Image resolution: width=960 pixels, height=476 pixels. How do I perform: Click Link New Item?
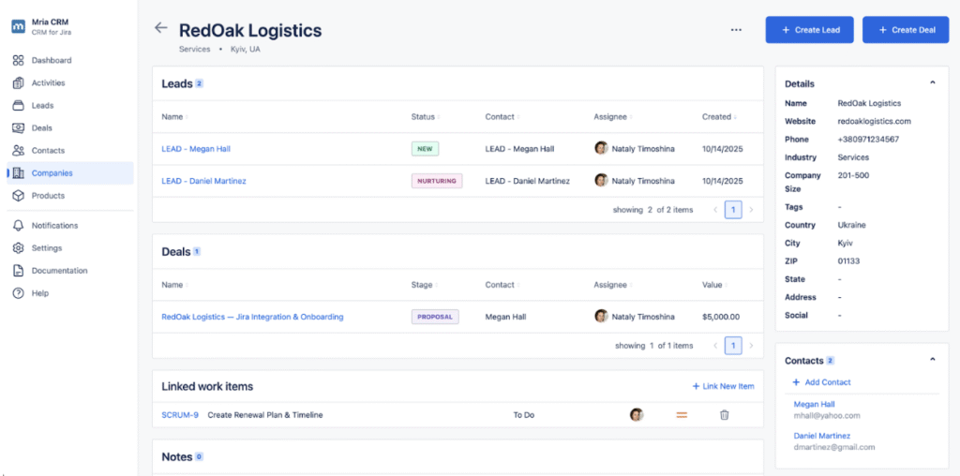click(723, 386)
